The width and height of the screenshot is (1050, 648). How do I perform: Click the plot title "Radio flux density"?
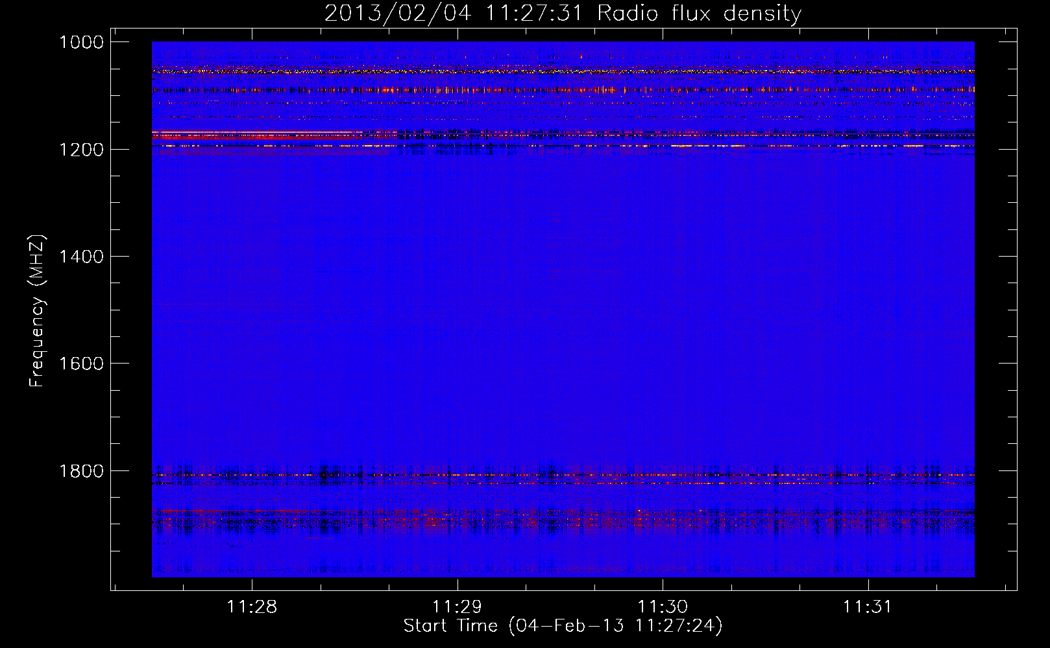coord(699,14)
